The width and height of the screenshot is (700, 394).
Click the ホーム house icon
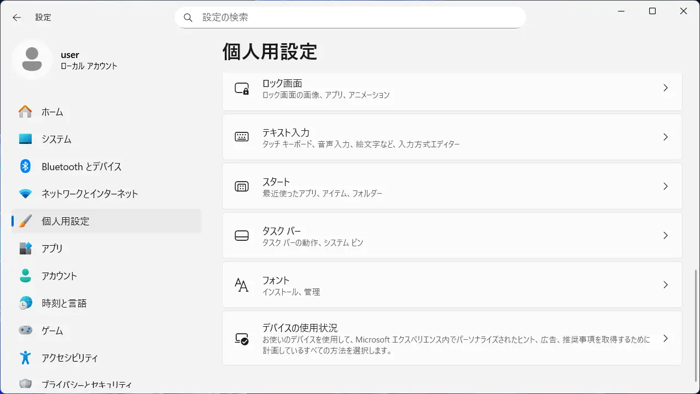click(25, 112)
